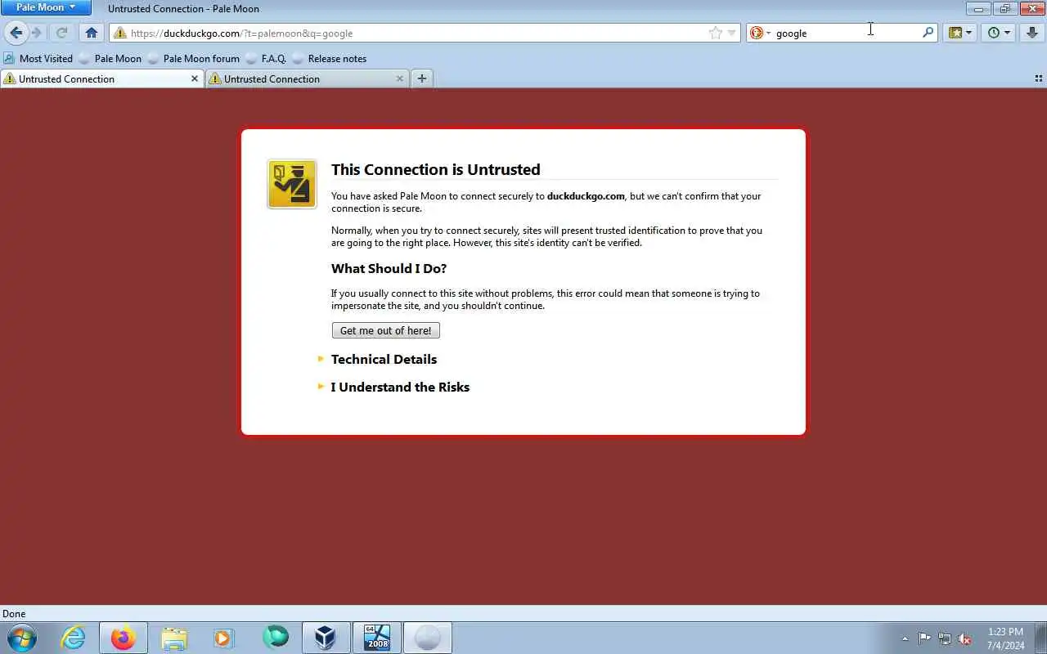This screenshot has height=654, width=1047.
Task: Click inside the search box containing google
Action: (x=847, y=34)
